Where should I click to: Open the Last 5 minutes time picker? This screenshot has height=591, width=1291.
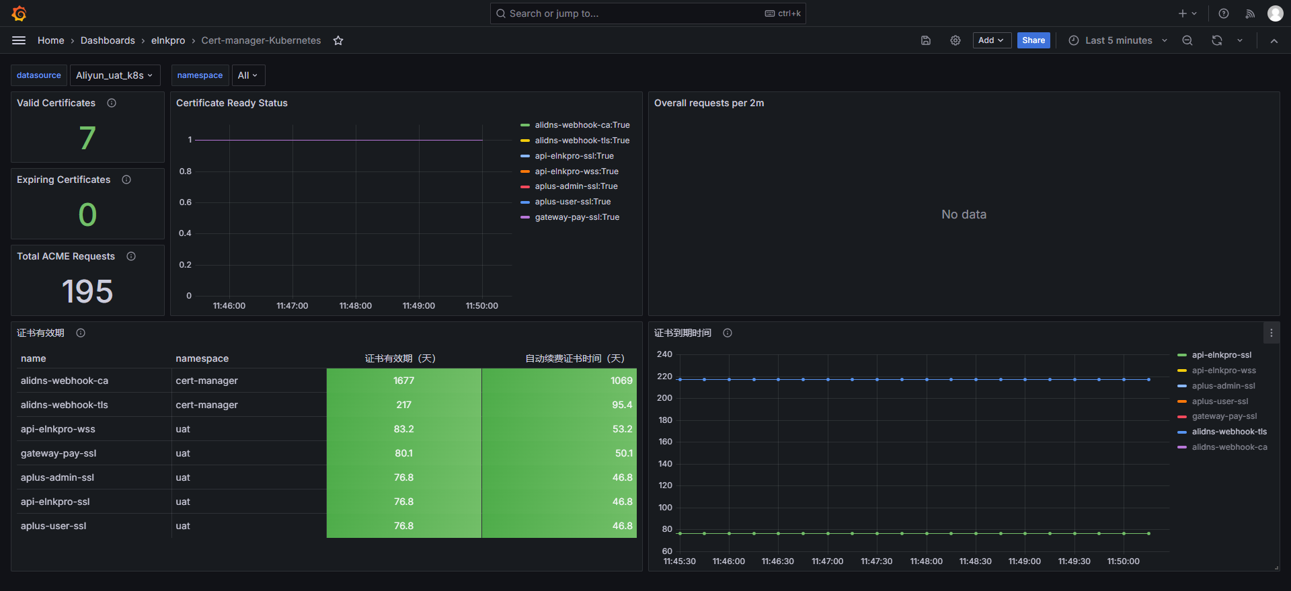[x=1118, y=40]
